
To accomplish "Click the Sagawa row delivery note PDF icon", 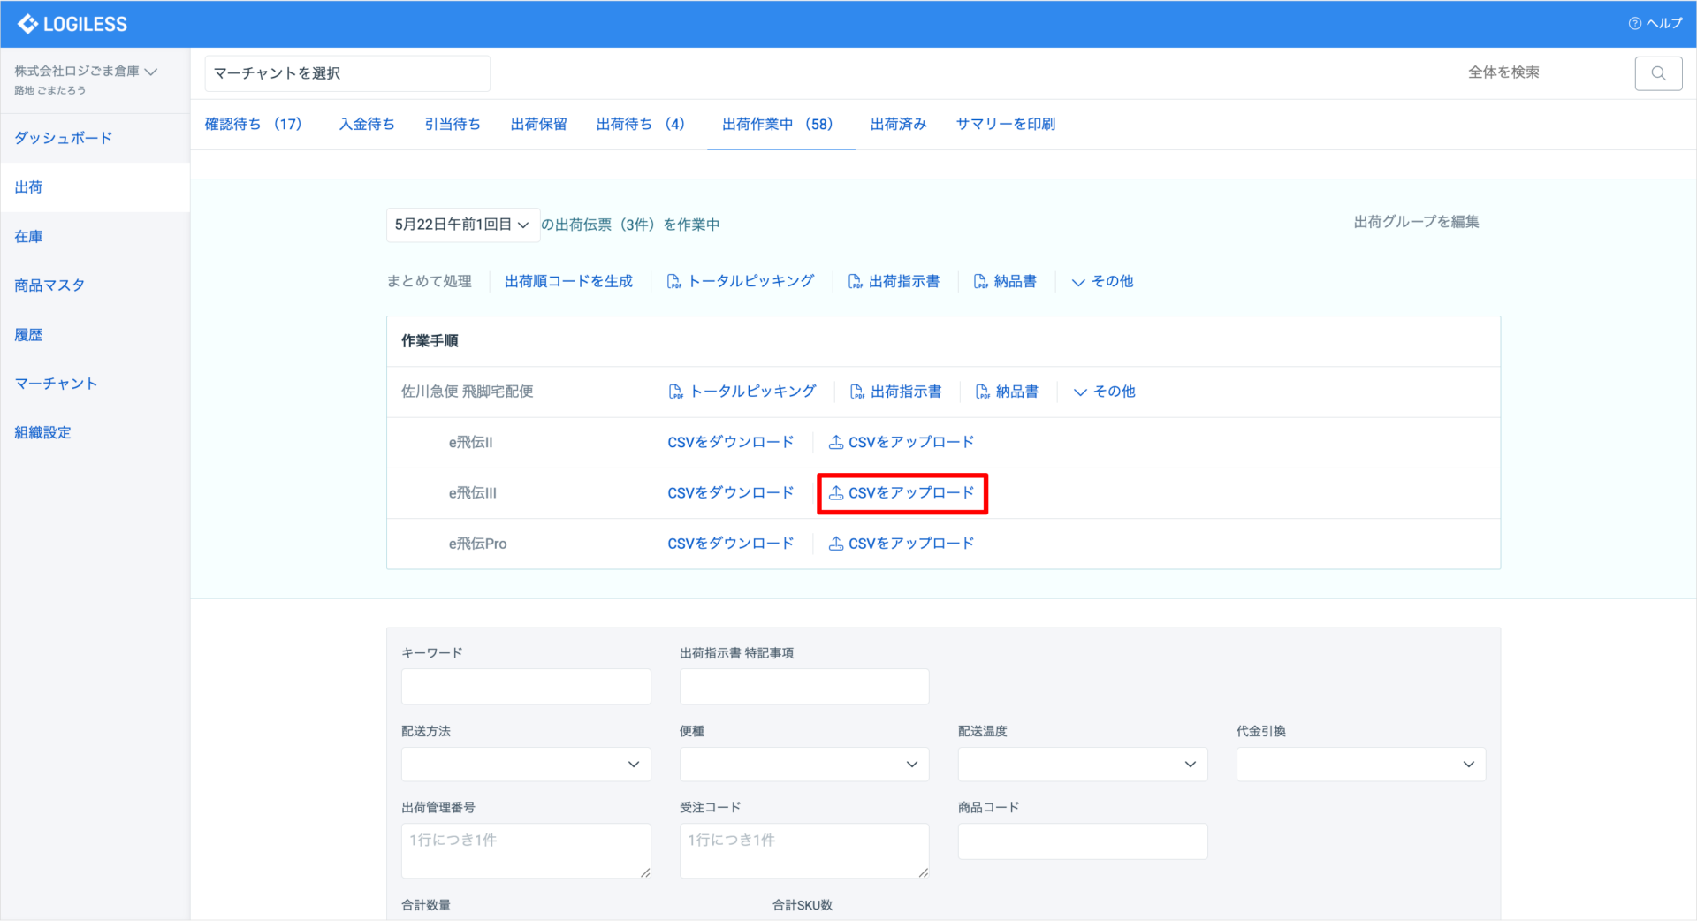I will click(x=982, y=392).
